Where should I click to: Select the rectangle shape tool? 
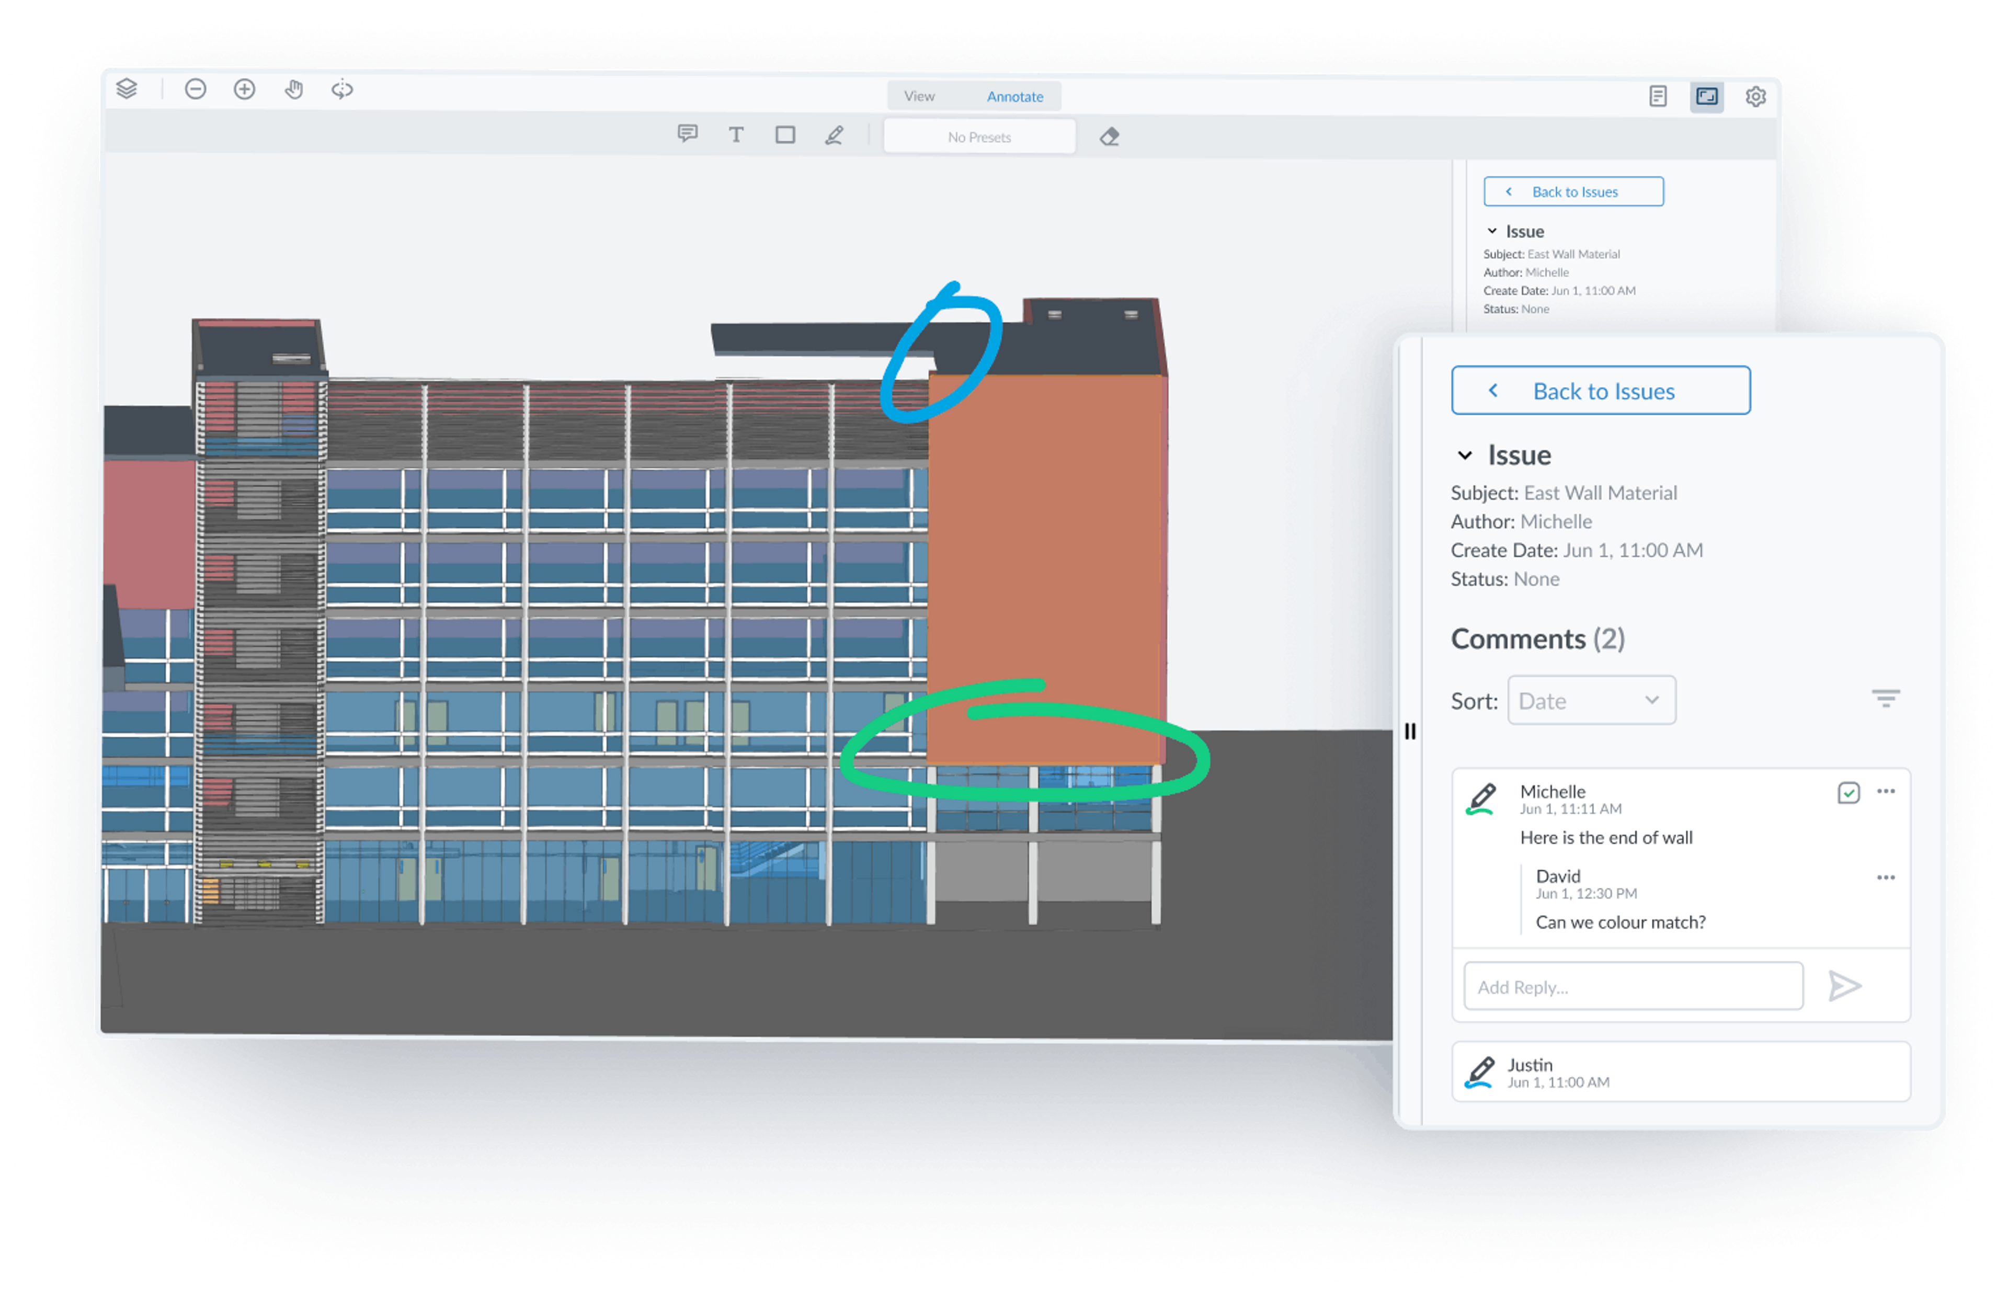click(x=785, y=135)
